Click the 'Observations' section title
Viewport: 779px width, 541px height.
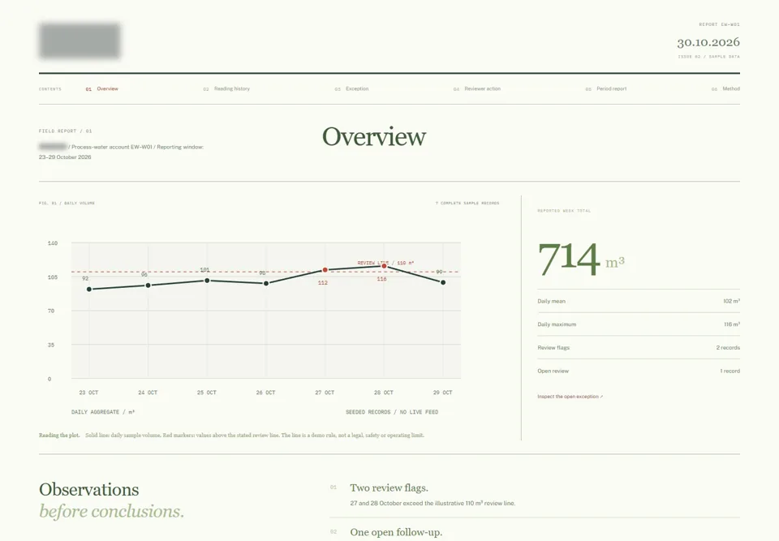click(89, 489)
